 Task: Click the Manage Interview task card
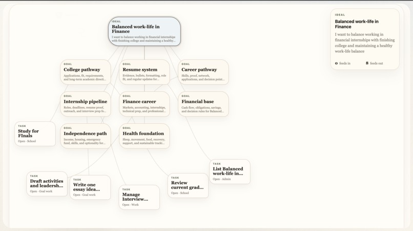click(x=139, y=197)
